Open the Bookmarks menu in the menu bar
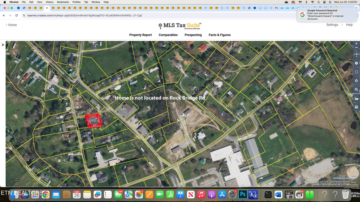 tap(63, 2)
